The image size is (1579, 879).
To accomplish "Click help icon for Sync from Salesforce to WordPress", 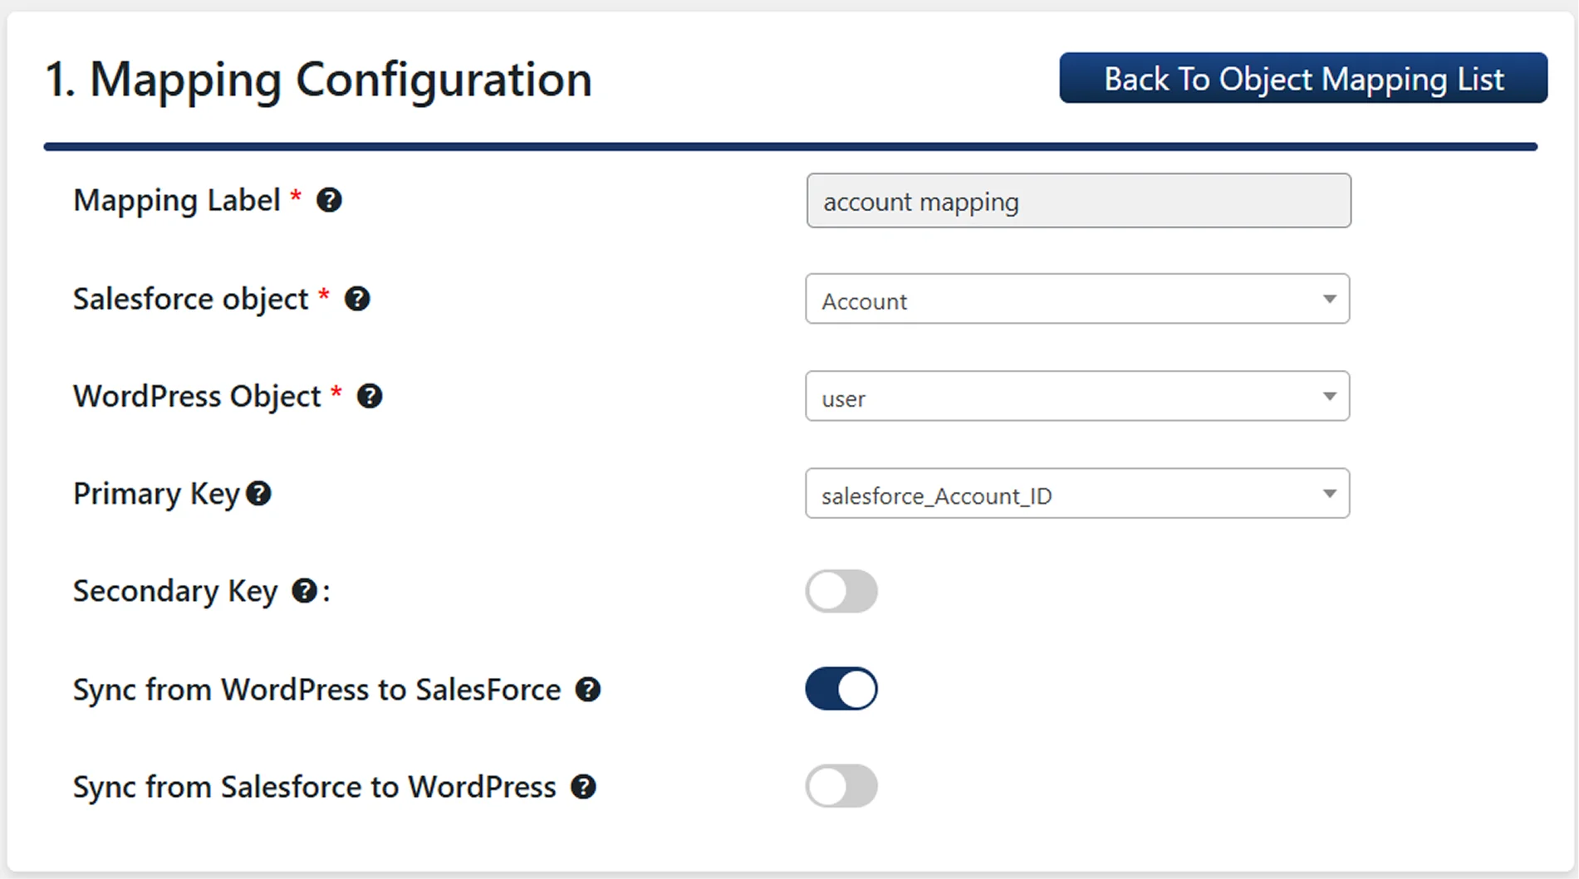I will point(583,787).
